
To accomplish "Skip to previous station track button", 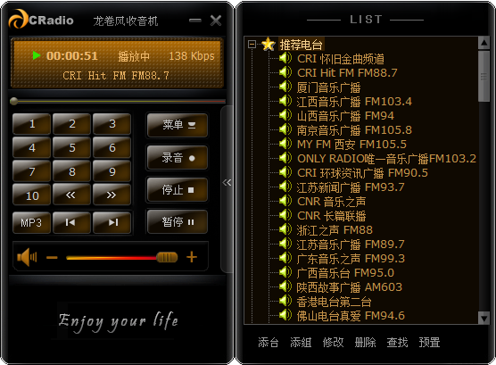I will tap(71, 222).
